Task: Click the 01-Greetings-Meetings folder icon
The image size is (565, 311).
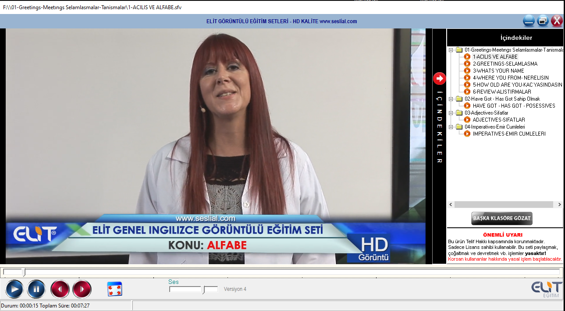Action: pyautogui.click(x=459, y=50)
